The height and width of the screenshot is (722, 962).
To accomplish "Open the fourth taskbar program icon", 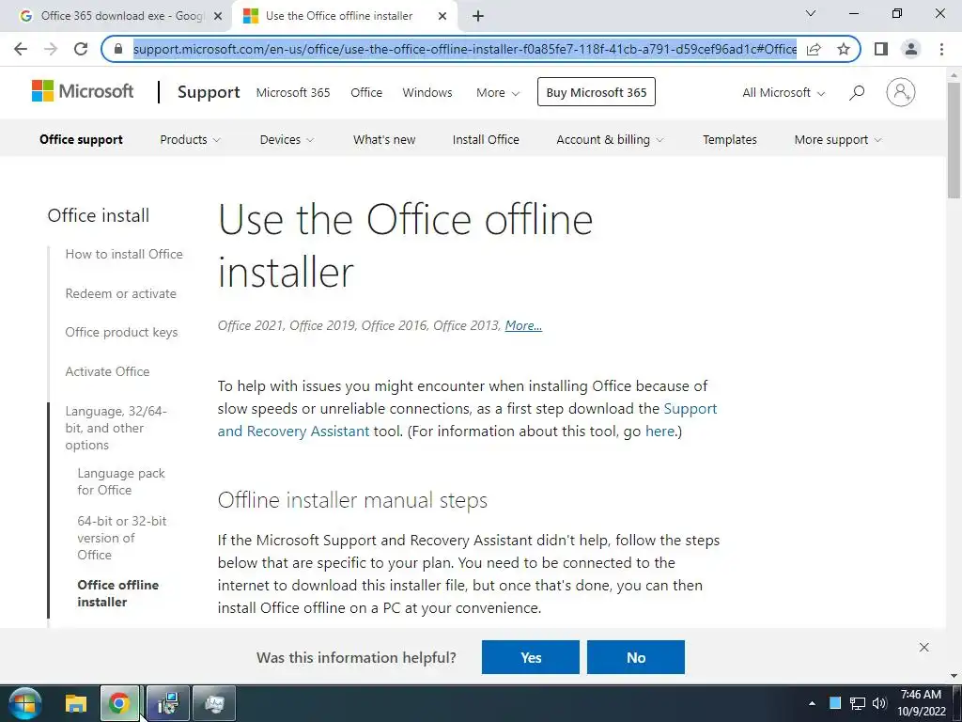I will point(214,703).
